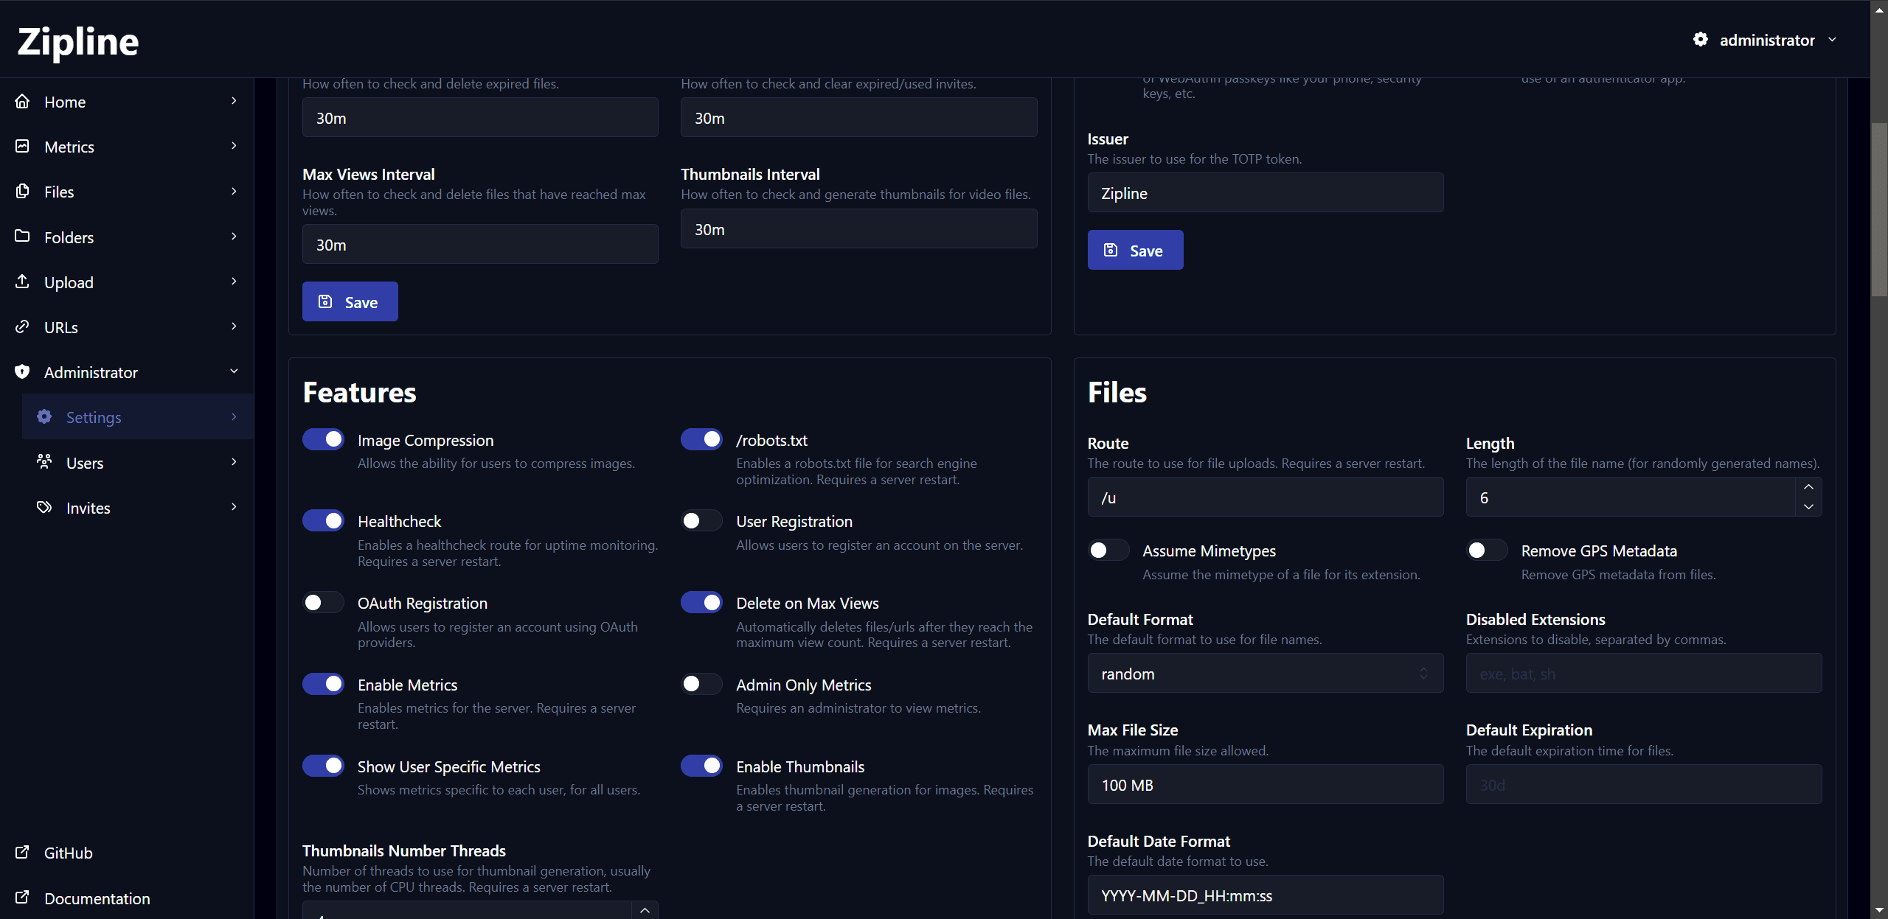Click the Upload arrow icon
The width and height of the screenshot is (1888, 919).
pos(22,282)
